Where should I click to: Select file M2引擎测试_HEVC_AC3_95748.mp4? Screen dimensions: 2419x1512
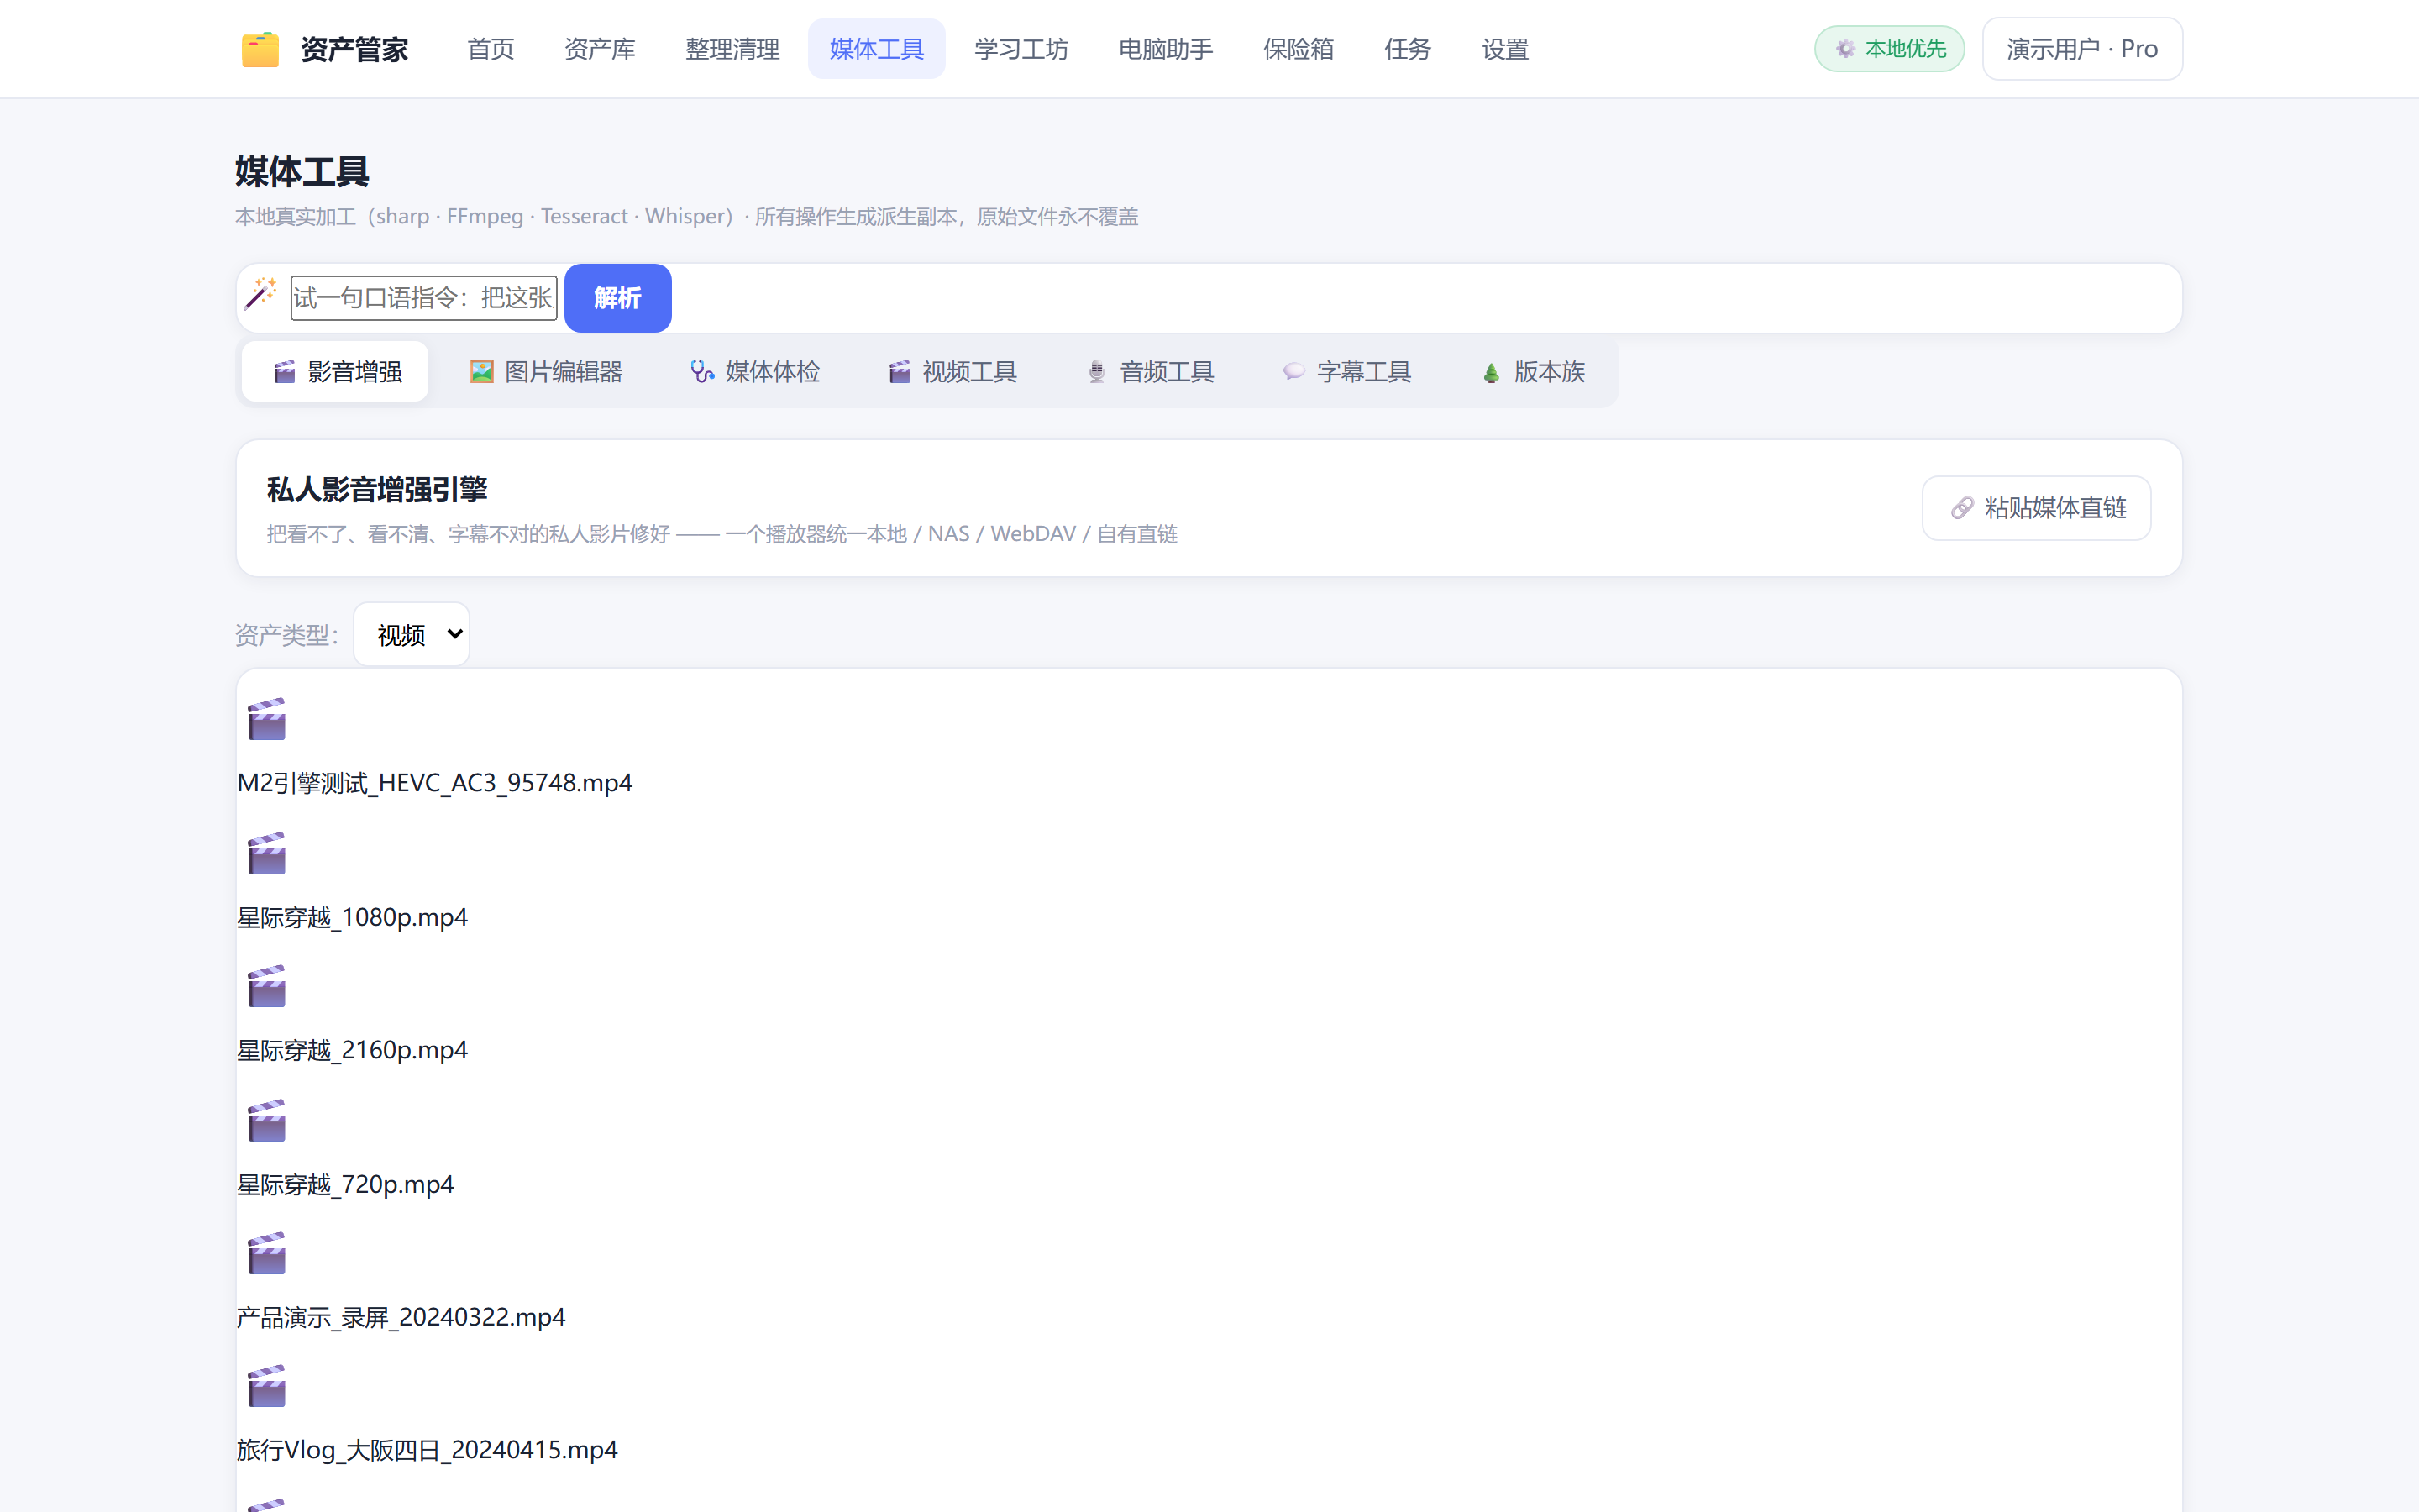coord(435,783)
